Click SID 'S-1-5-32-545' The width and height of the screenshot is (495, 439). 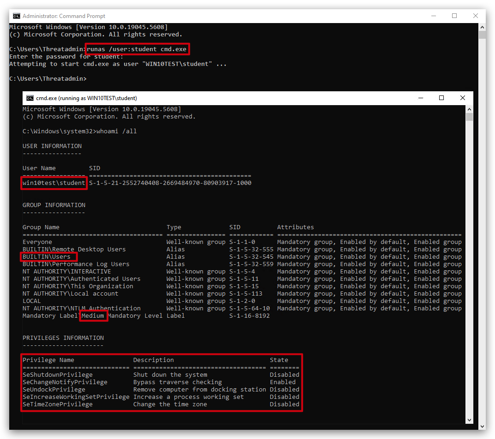[251, 257]
